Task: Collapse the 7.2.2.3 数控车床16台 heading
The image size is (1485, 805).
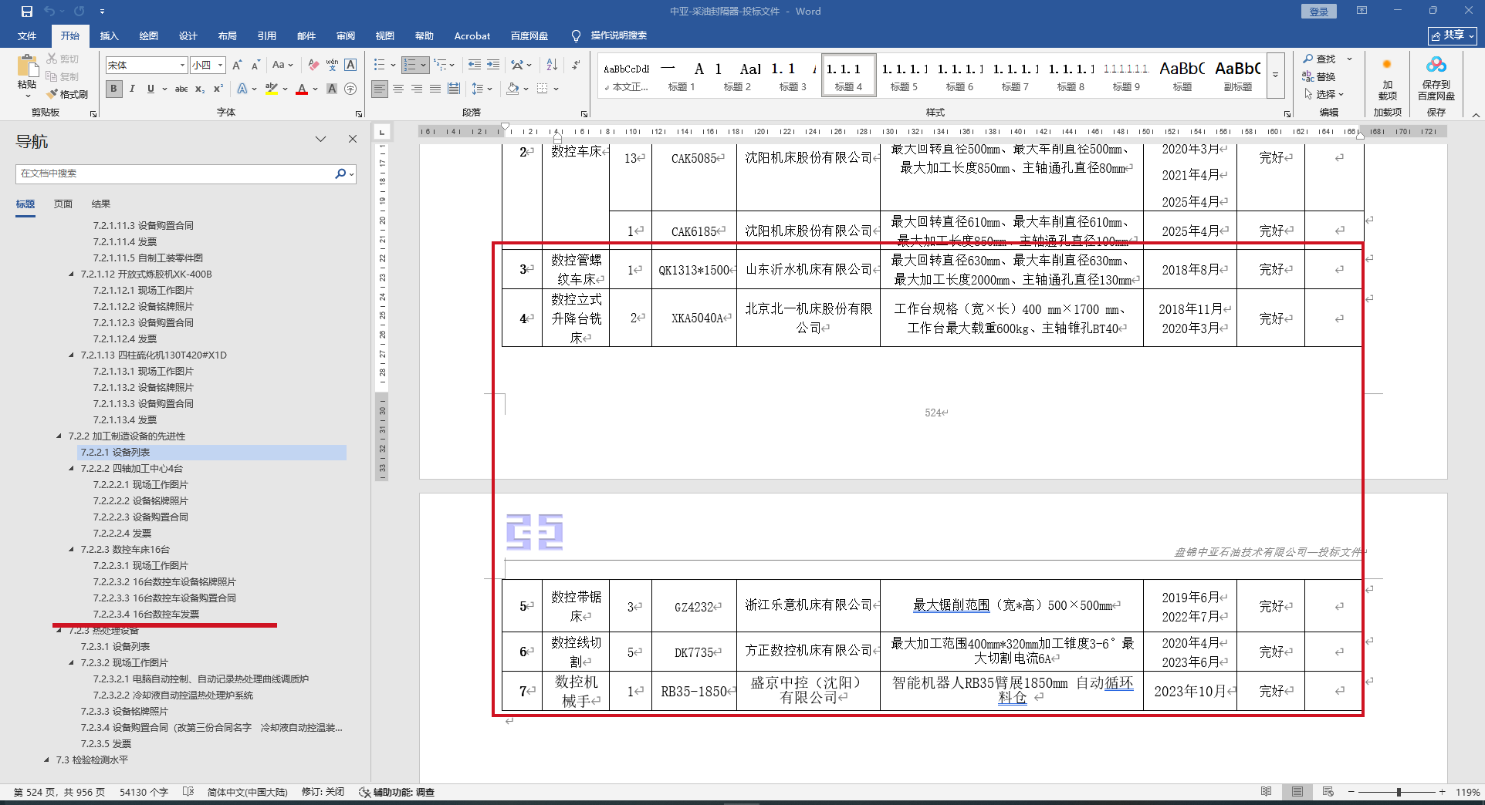Action: tap(72, 550)
